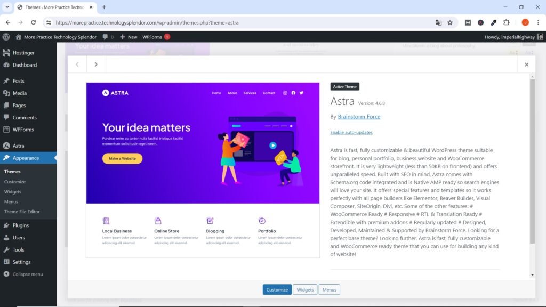Open the Chrome extensions puzzle icon
546x307 pixels.
click(x=506, y=22)
